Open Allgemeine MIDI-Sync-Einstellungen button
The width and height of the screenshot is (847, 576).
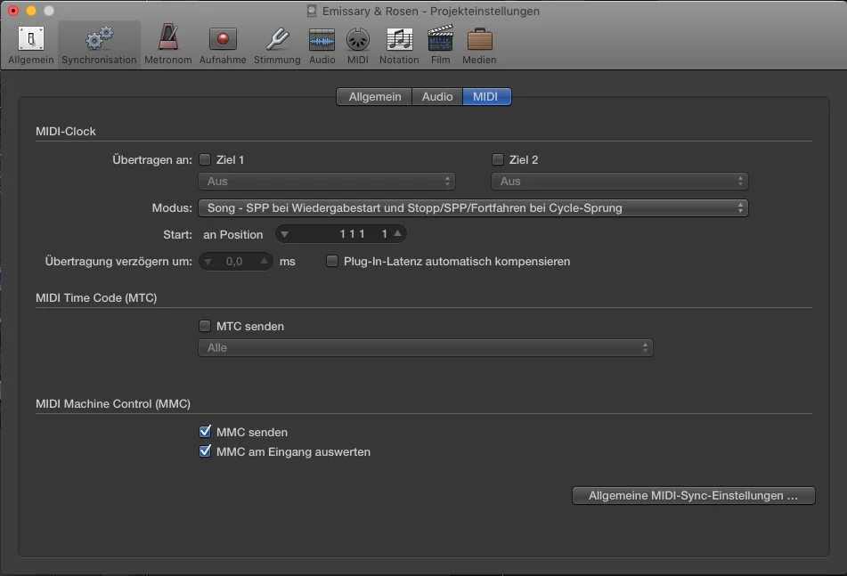pyautogui.click(x=693, y=496)
